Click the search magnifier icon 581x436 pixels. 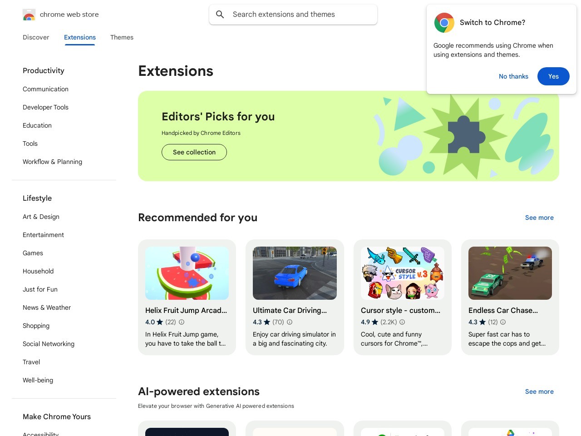tap(220, 15)
